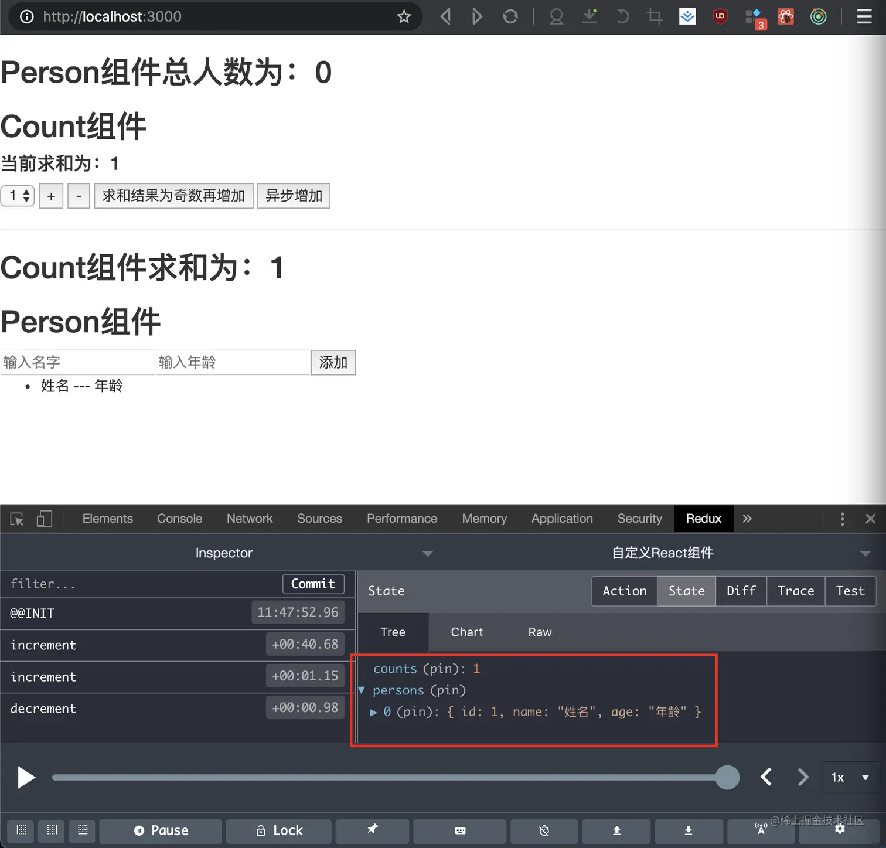Bookmark this page with the star icon
The width and height of the screenshot is (886, 848).
click(404, 16)
